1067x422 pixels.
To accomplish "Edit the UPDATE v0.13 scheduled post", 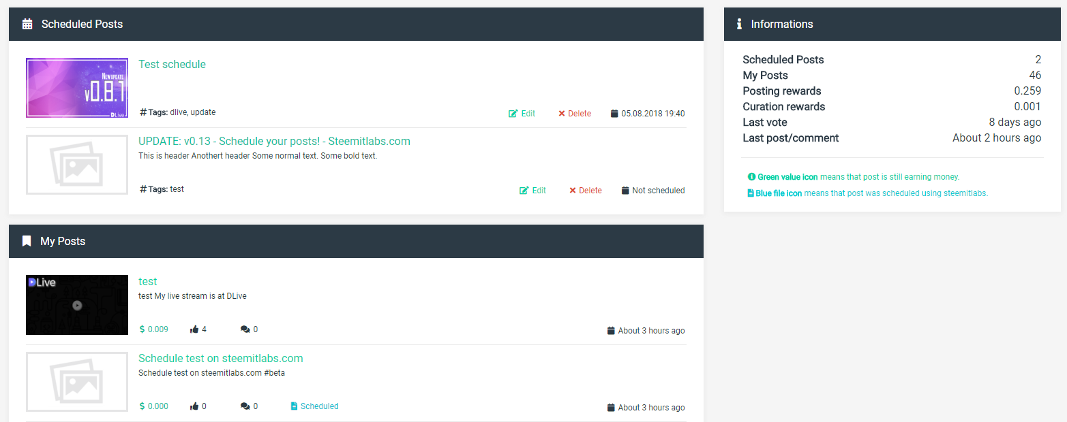I will coord(533,191).
